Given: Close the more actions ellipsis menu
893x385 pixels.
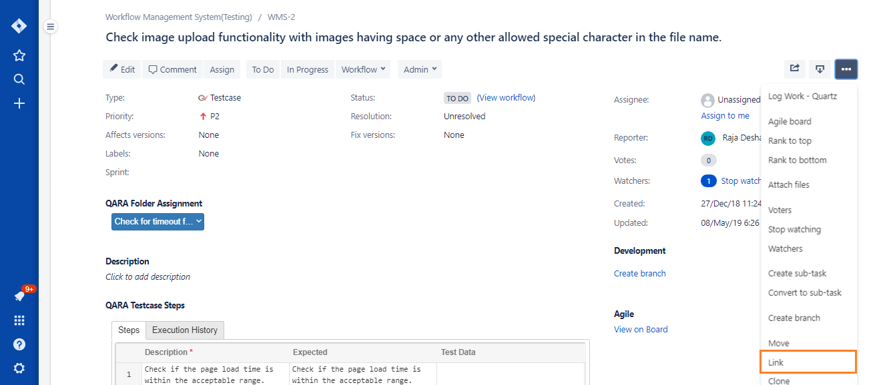Looking at the screenshot, I should click(x=846, y=69).
